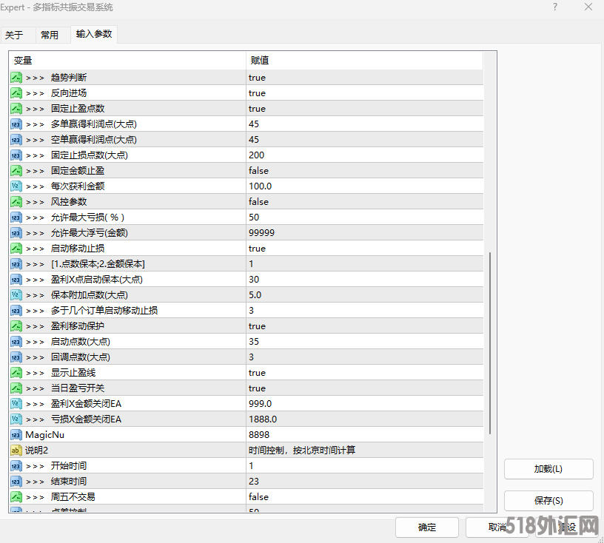This screenshot has width=604, height=543.
Task: Click the integer icon beside [1.点数保本;2.金额保本]
Action: pyautogui.click(x=16, y=264)
